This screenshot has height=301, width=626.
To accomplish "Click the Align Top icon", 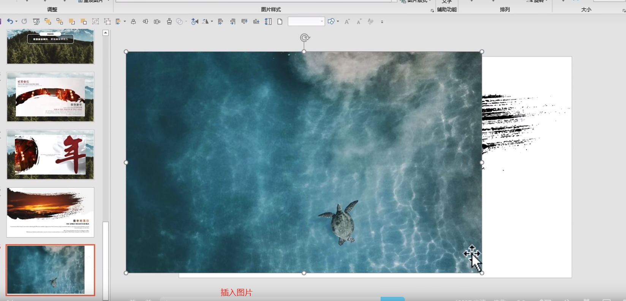I will 244,22.
